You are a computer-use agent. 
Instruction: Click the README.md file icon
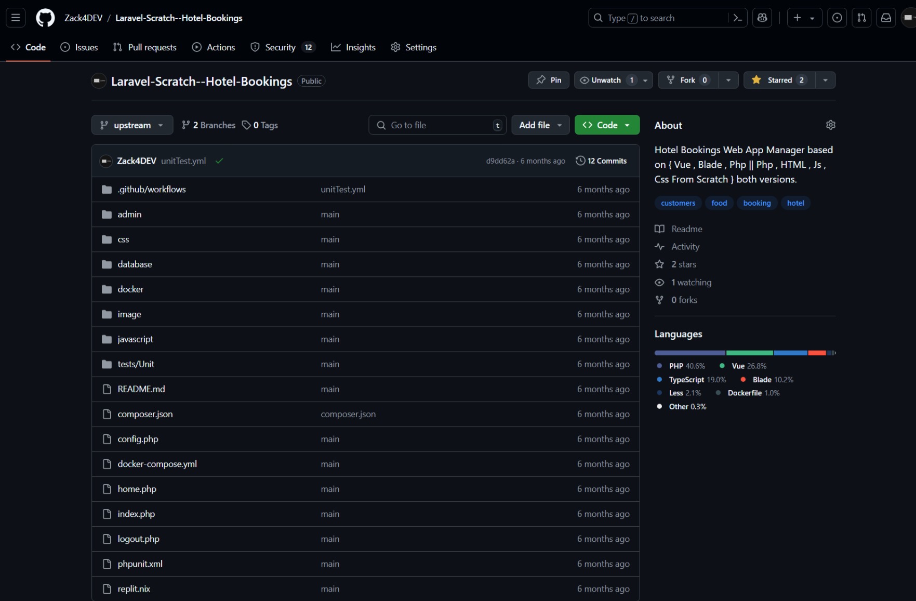click(107, 389)
